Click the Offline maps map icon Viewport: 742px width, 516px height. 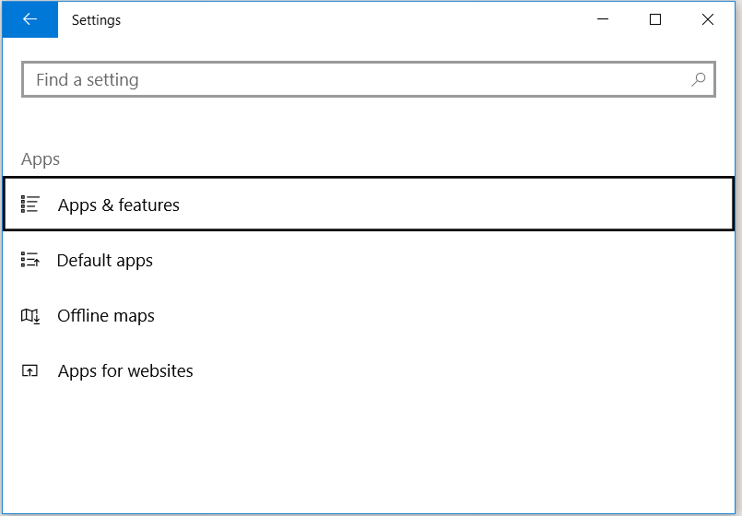point(29,315)
